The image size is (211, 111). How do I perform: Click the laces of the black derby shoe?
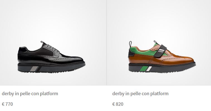tap(53, 48)
